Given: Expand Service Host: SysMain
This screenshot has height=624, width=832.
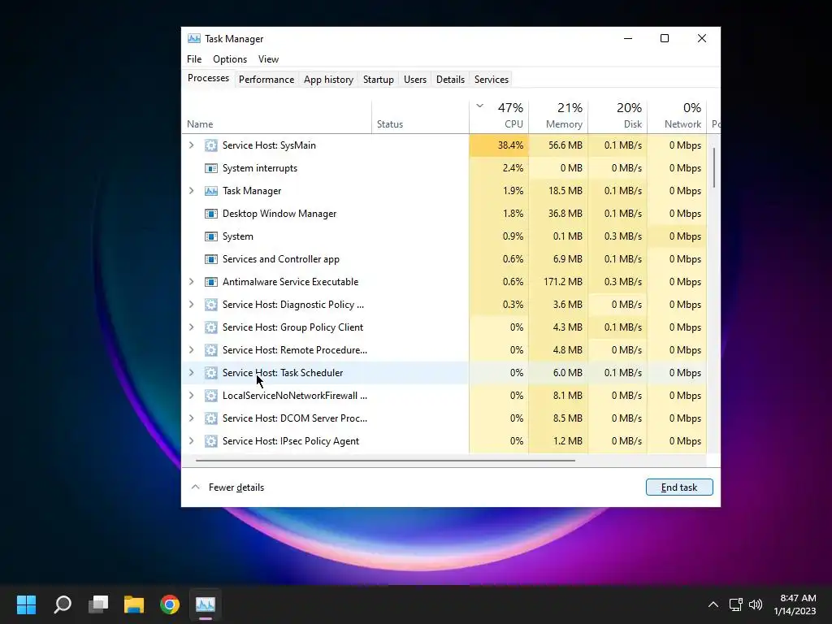Looking at the screenshot, I should point(192,145).
